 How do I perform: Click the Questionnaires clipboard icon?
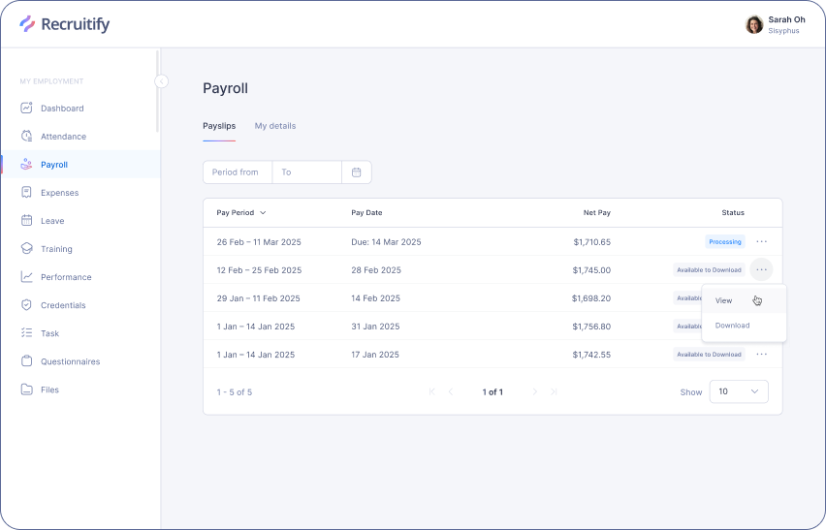[x=26, y=361]
